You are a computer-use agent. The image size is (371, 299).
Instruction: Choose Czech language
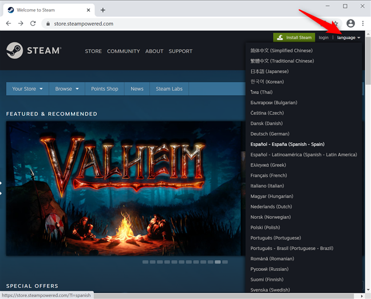267,113
